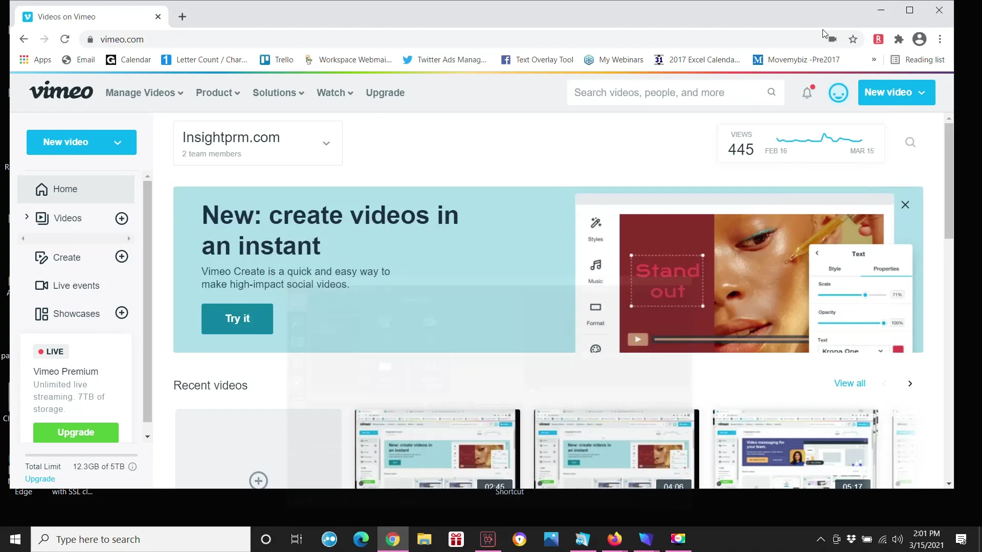Viewport: 982px width, 552px height.
Task: Open the Reading list bookmark
Action: coord(918,60)
